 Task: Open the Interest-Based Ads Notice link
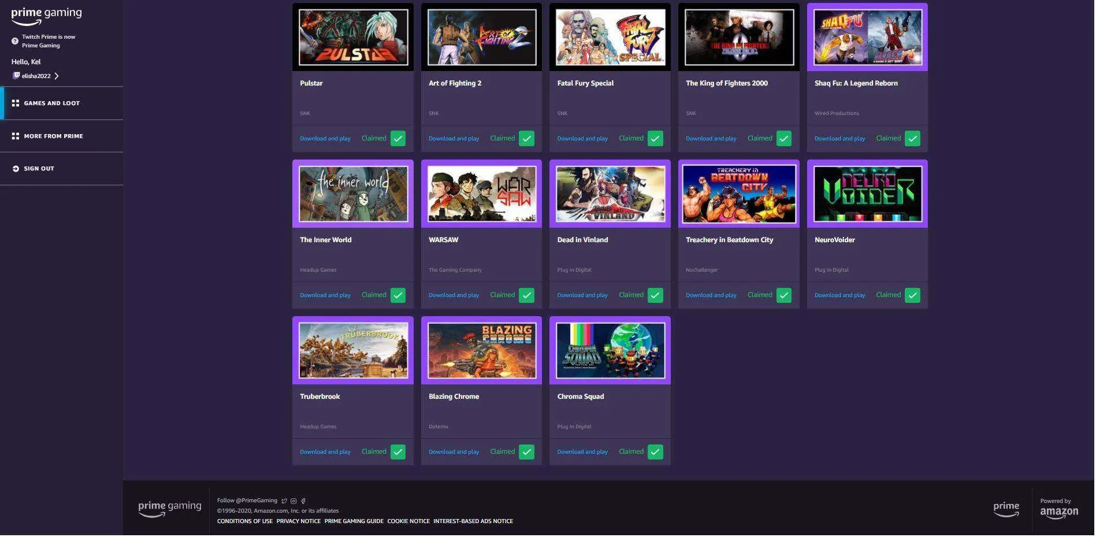473,521
